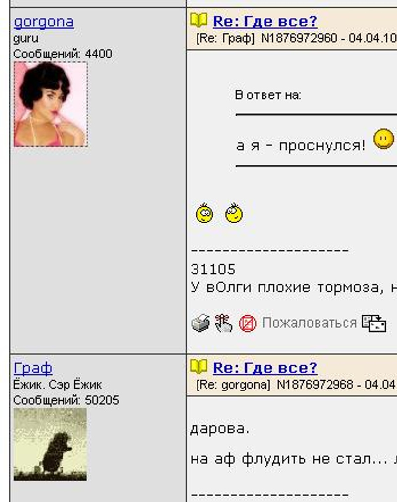Click the 'Пожаловаться' link
This screenshot has width=397, height=502.
[x=309, y=323]
